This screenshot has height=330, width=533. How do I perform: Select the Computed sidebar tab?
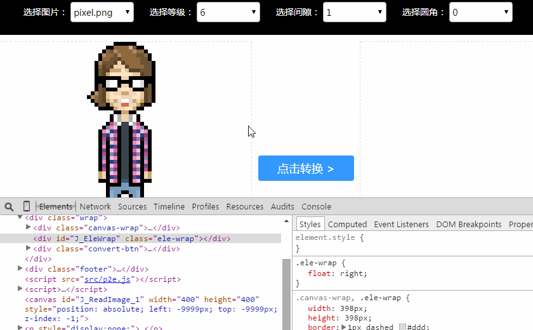(348, 224)
